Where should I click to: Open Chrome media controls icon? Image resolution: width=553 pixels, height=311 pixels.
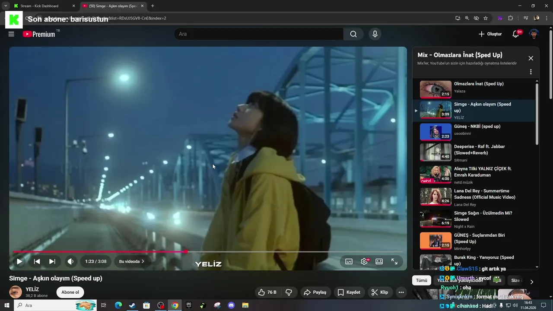[x=526, y=18]
